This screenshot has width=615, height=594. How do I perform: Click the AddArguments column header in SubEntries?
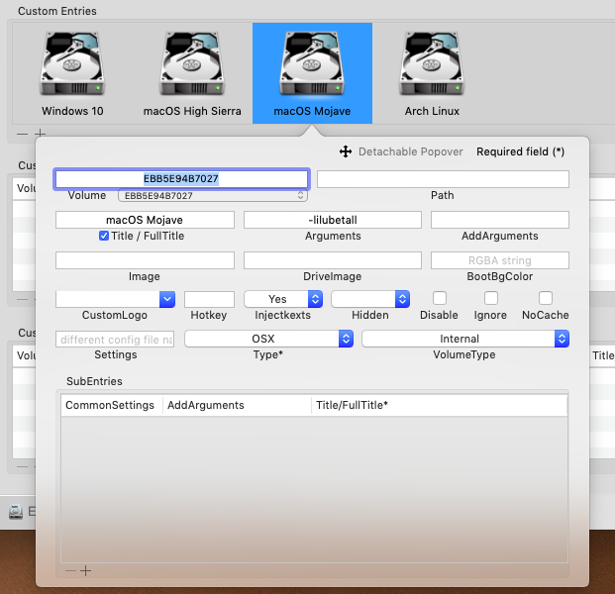pos(237,405)
